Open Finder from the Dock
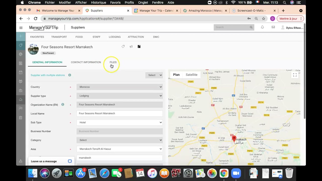Image resolution: width=322 pixels, height=181 pixels. coord(32,173)
